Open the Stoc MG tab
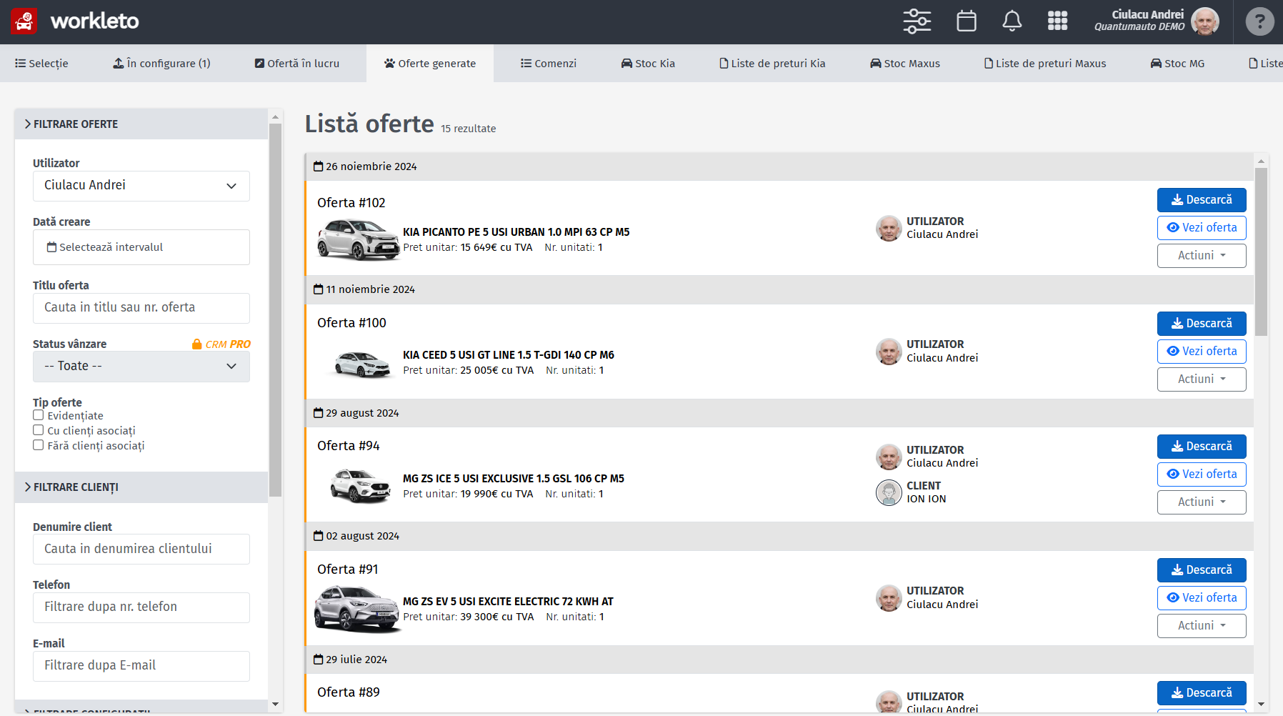1283x716 pixels. (x=1177, y=64)
